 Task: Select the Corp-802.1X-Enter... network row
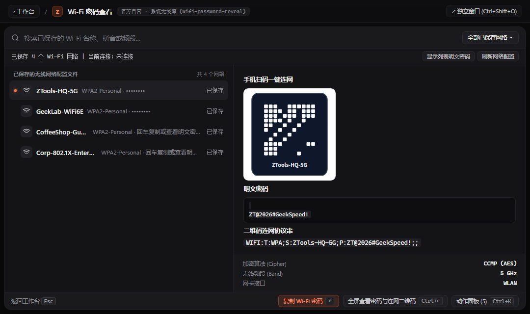click(119, 152)
